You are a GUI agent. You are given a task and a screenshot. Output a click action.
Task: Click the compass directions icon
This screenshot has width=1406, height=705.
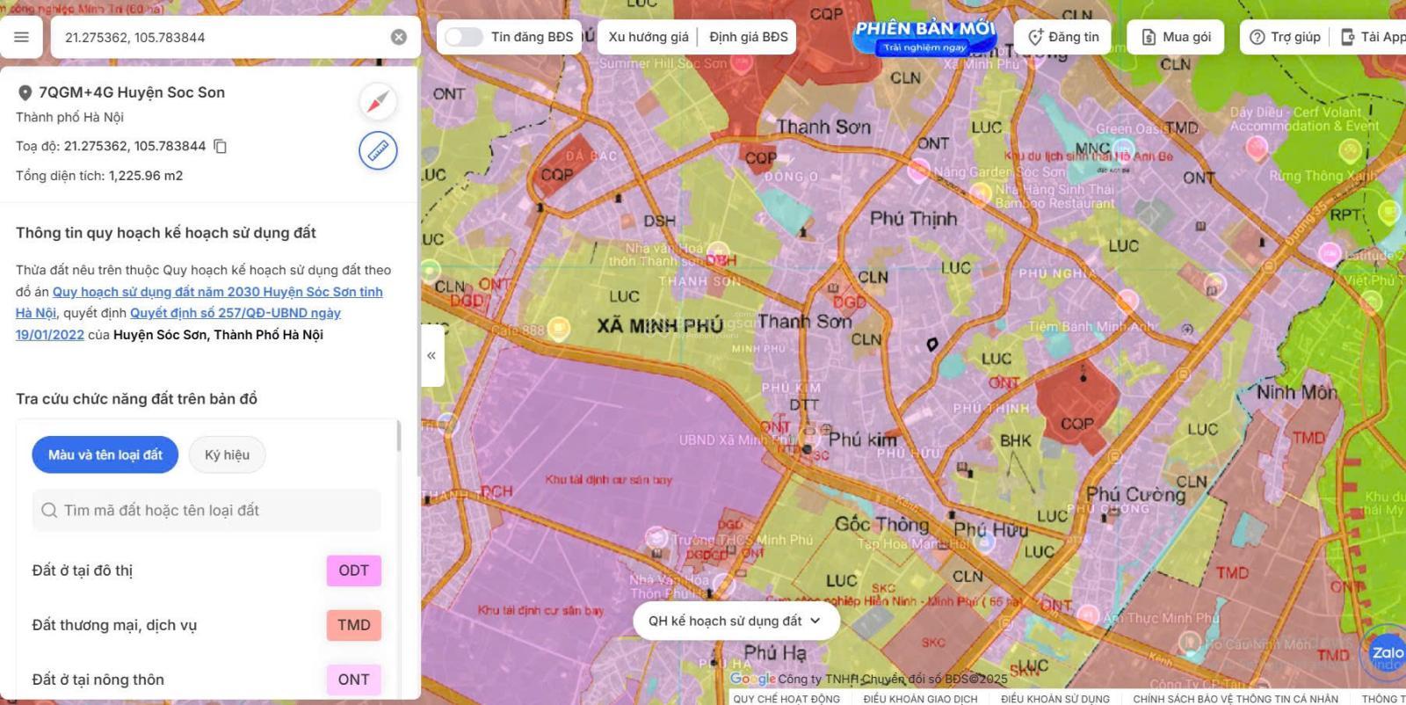pyautogui.click(x=378, y=102)
